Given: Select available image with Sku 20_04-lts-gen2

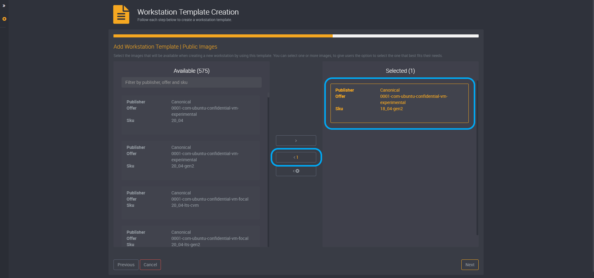Looking at the screenshot, I should (191, 237).
